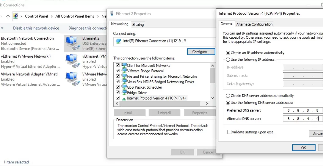Switch to the Networking tab
This screenshot has height=166, width=323.
[120, 24]
